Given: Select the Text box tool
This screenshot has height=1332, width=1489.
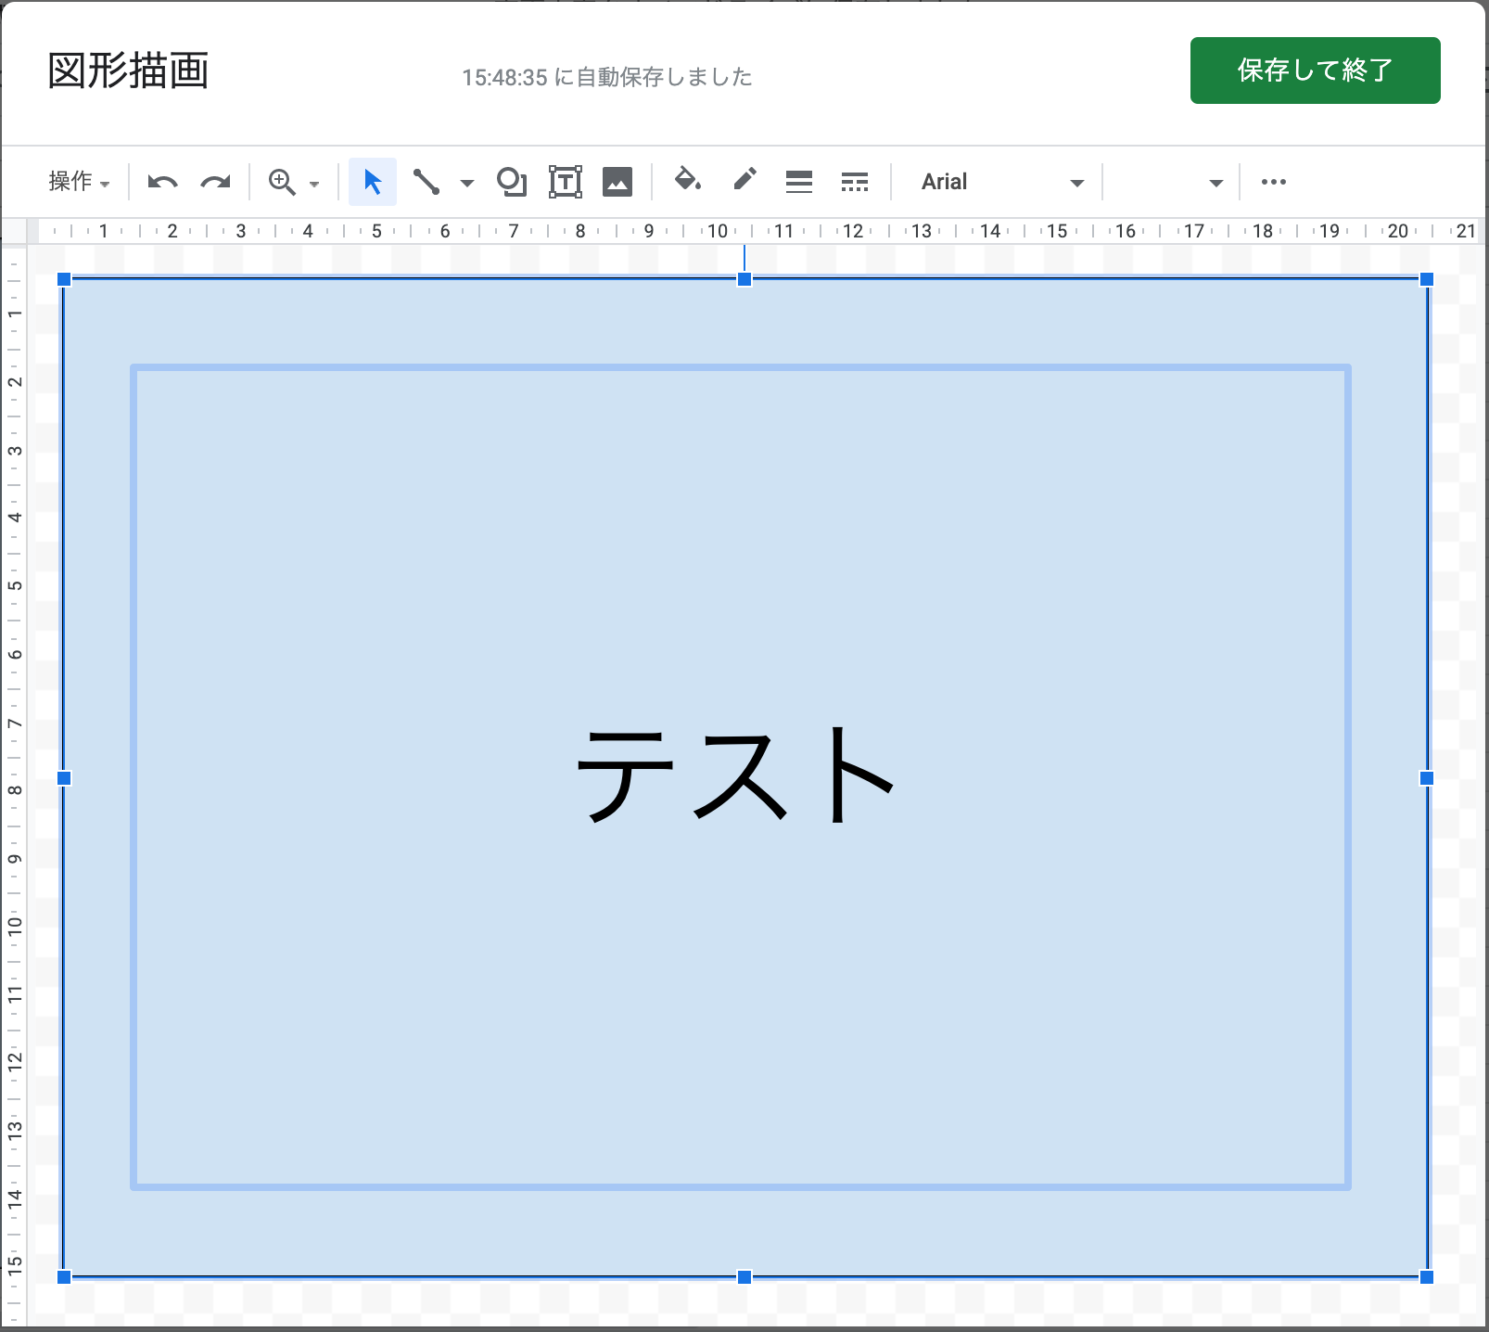Looking at the screenshot, I should [x=566, y=182].
